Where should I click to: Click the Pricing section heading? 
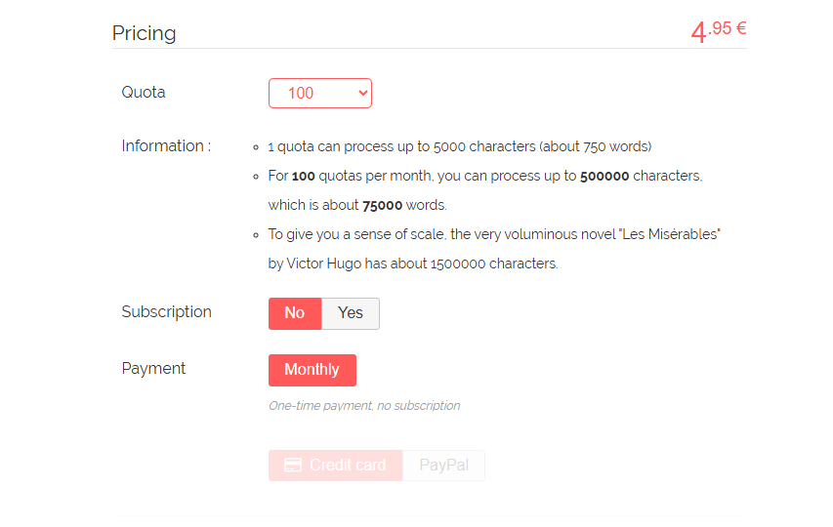click(x=144, y=33)
